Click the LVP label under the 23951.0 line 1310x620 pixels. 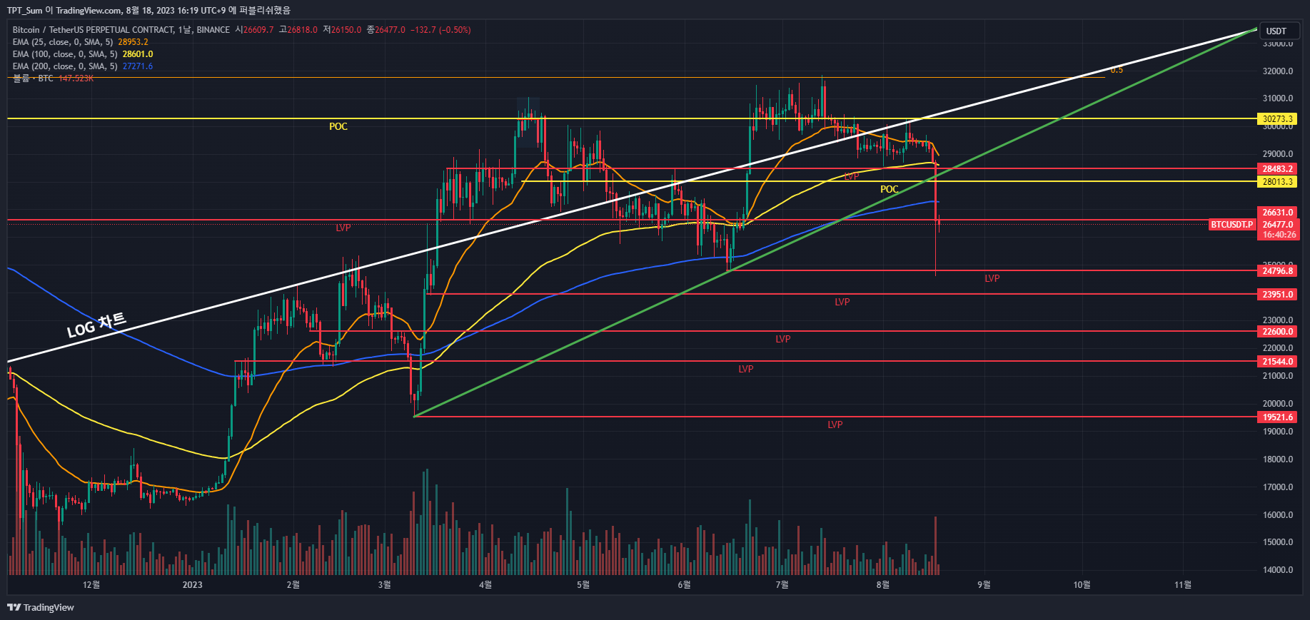[x=842, y=302]
